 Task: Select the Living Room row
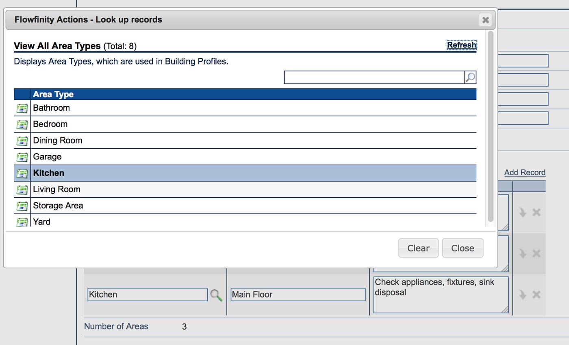pos(245,189)
